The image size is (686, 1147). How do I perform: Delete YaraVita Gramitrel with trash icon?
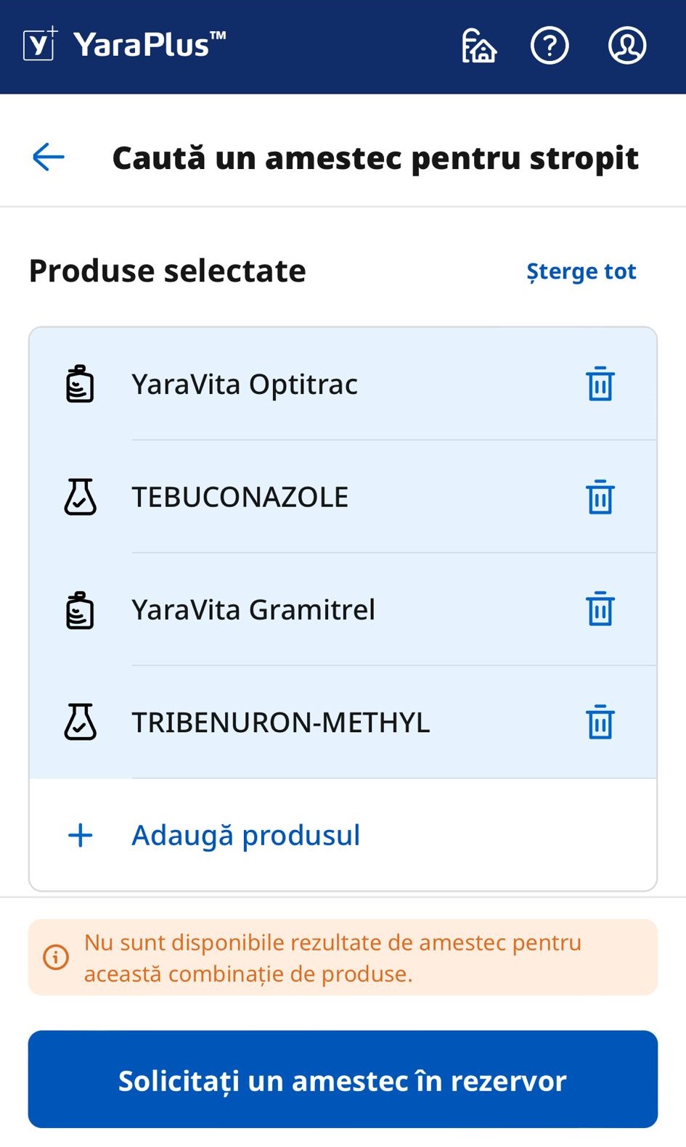click(600, 609)
